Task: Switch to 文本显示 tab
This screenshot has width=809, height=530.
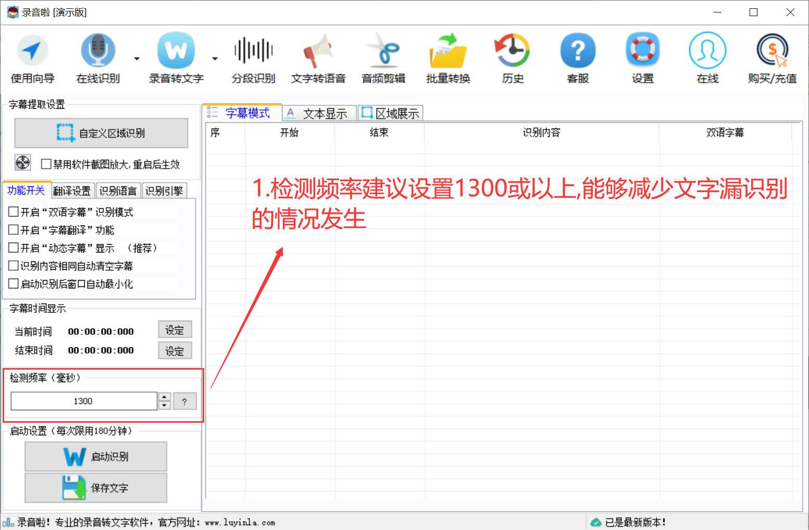Action: [319, 113]
